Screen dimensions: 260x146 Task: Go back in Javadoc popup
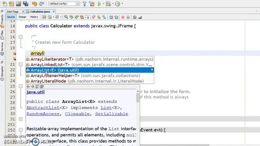(28, 86)
